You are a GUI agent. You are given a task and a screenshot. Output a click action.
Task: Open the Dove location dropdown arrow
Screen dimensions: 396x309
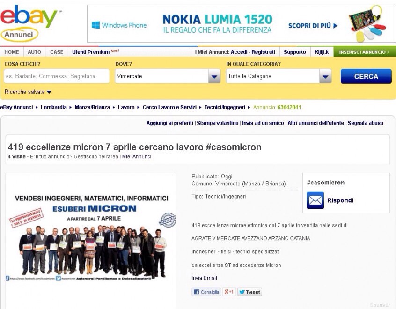(214, 76)
